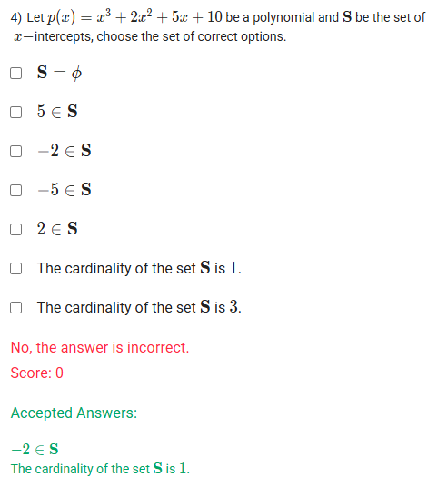This screenshot has height=497, width=437.
Task: Click black text 'cardinality of the set S is 1'
Action: (x=152, y=268)
